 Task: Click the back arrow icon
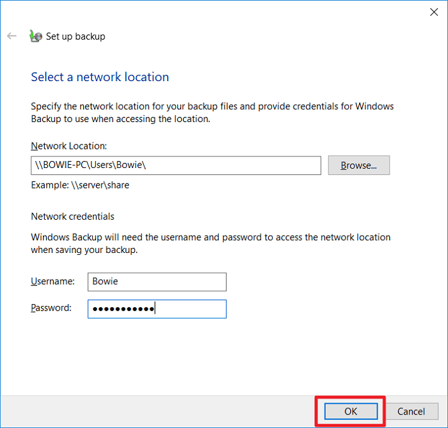click(x=12, y=36)
